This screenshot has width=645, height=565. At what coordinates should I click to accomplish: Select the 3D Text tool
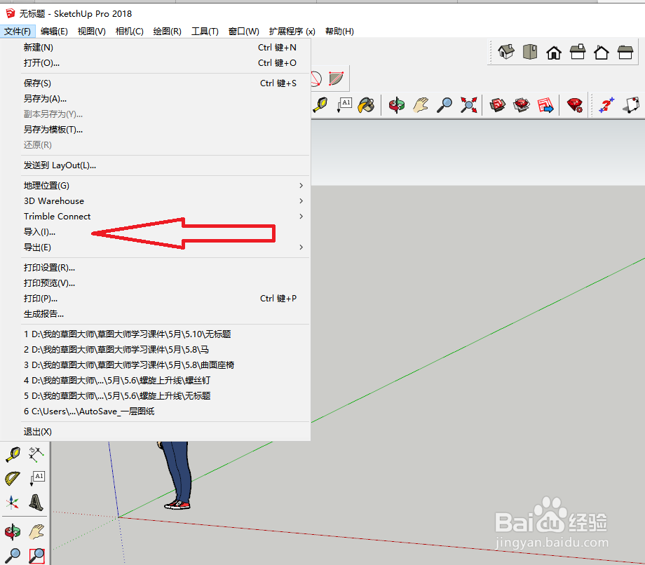pyautogui.click(x=37, y=503)
